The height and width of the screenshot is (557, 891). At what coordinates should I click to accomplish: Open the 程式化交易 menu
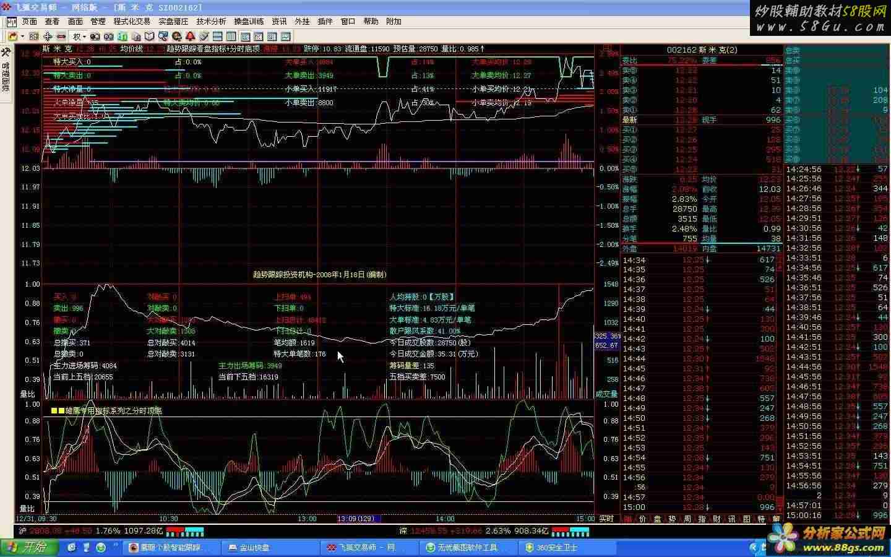tap(132, 22)
